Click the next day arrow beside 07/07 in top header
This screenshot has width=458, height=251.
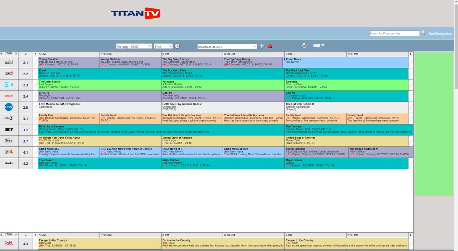tap(16, 54)
